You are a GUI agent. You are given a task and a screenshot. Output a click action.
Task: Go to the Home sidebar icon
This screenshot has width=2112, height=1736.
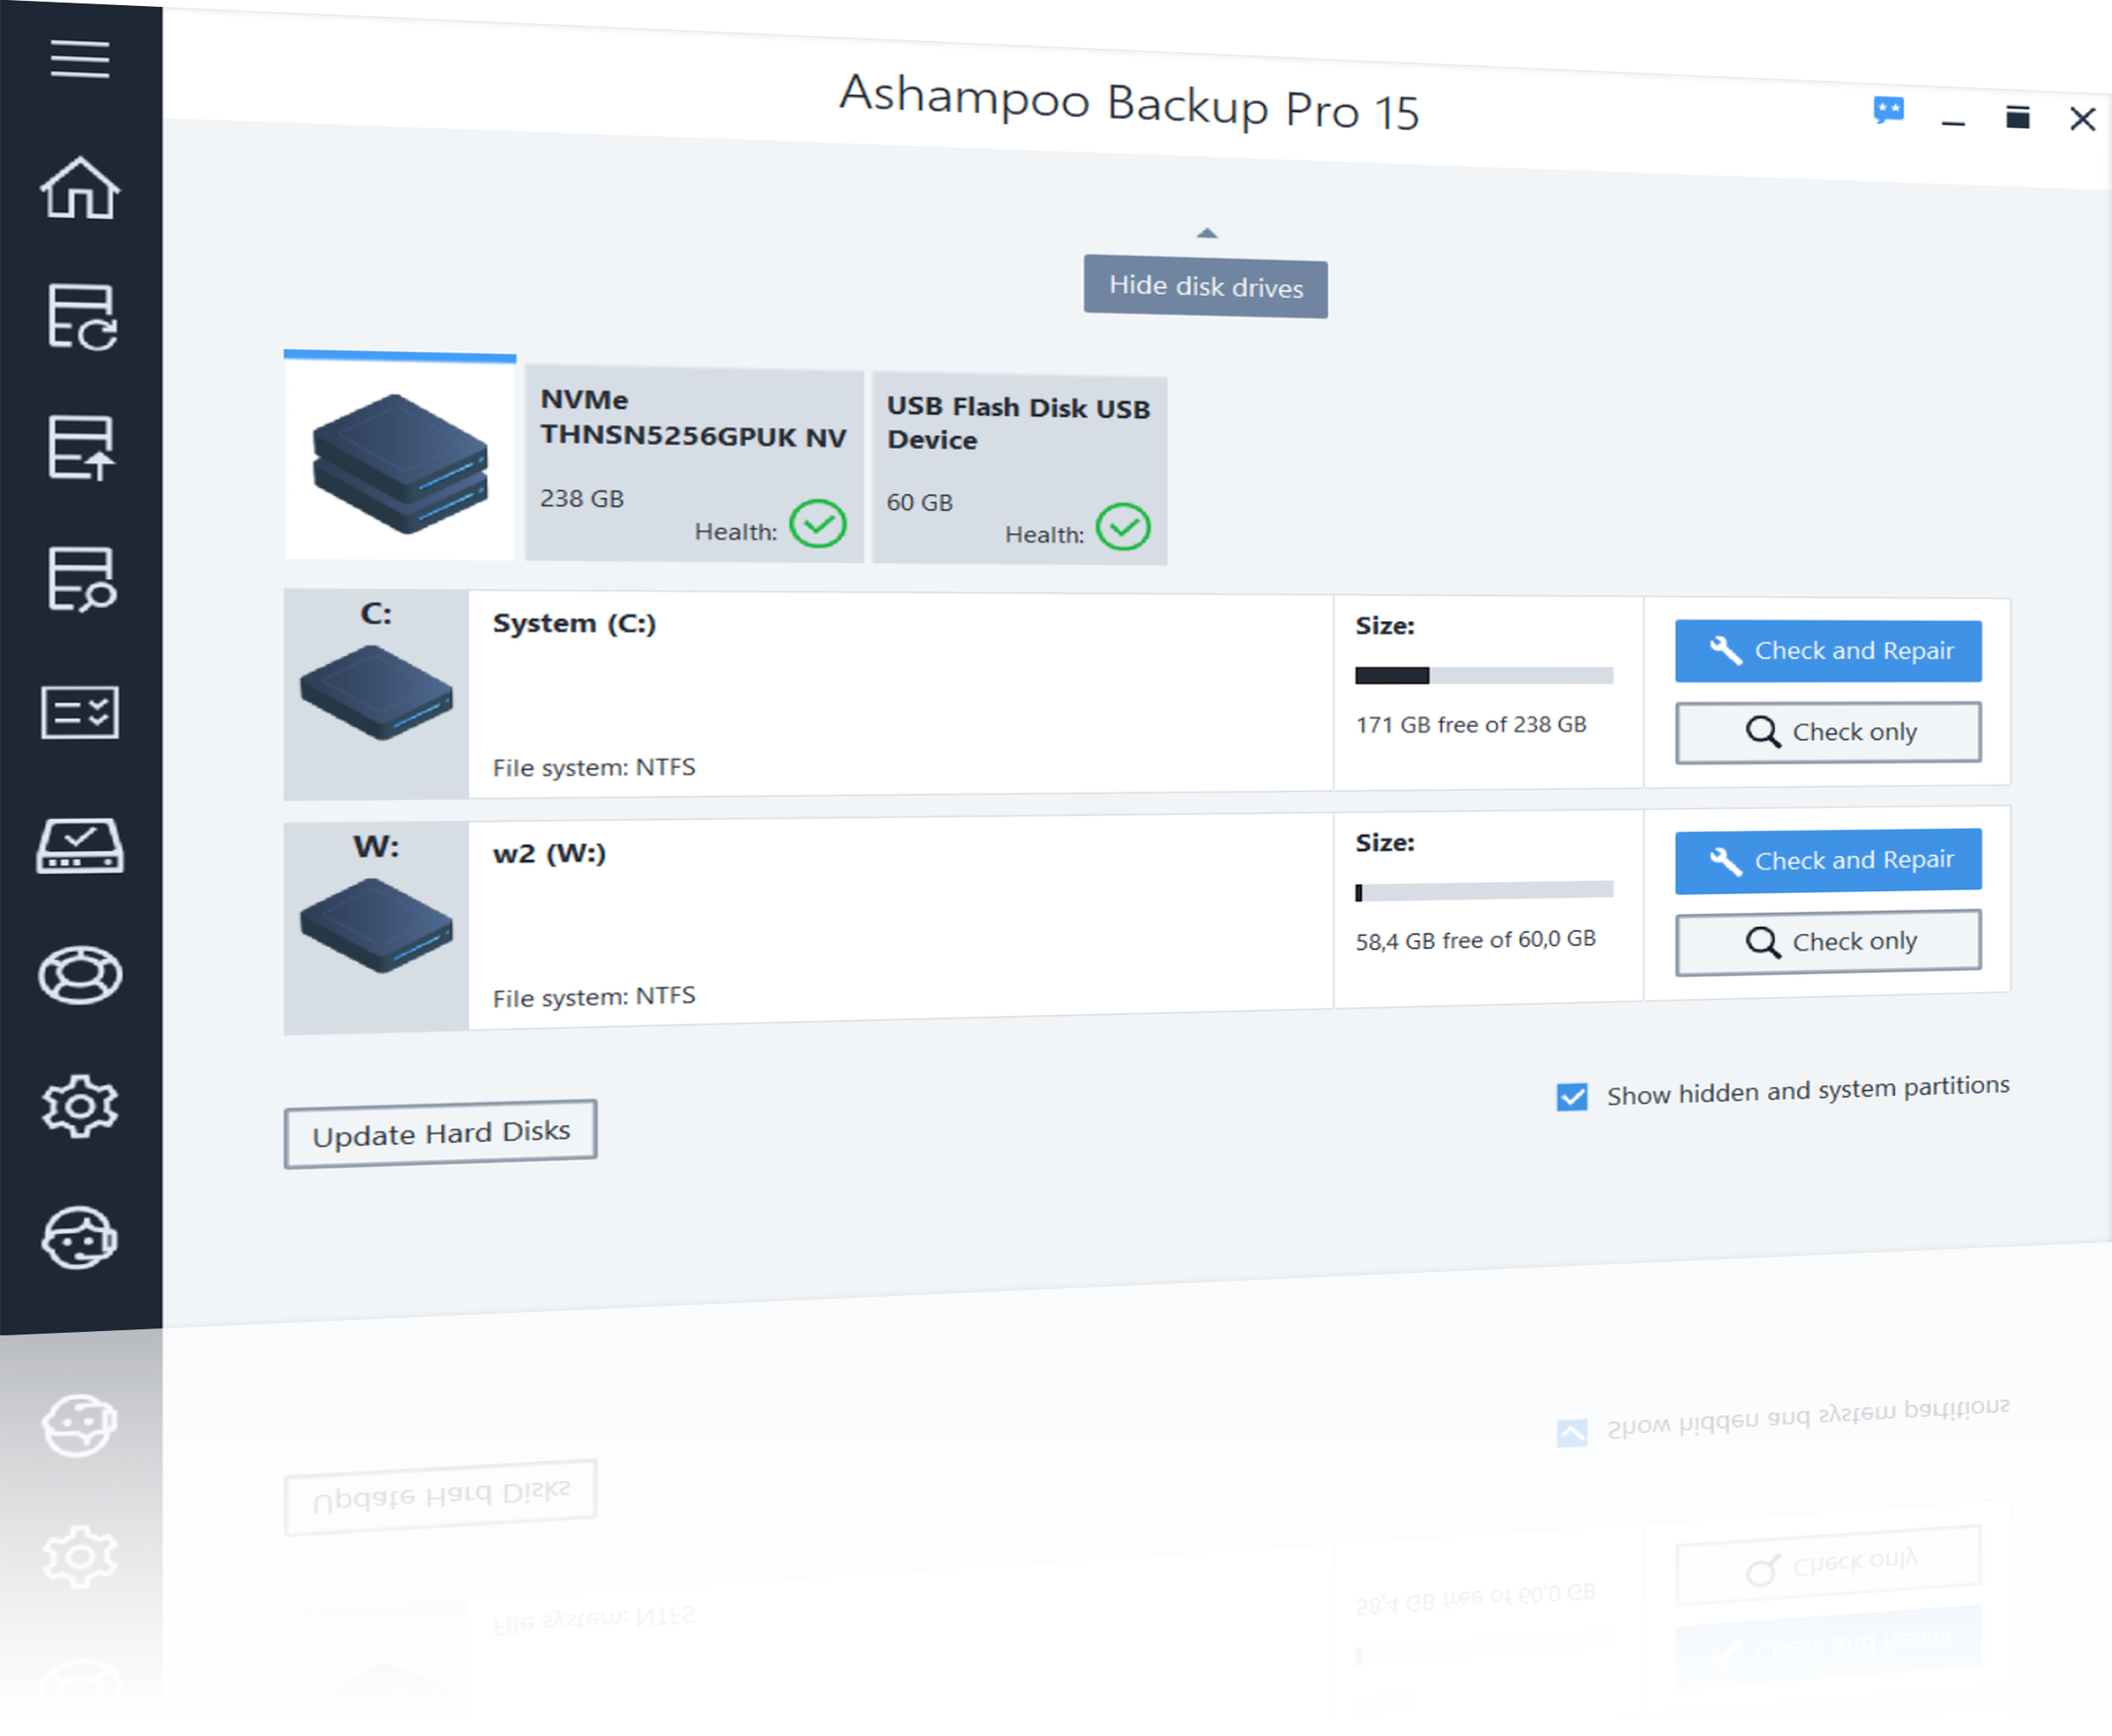pyautogui.click(x=80, y=188)
